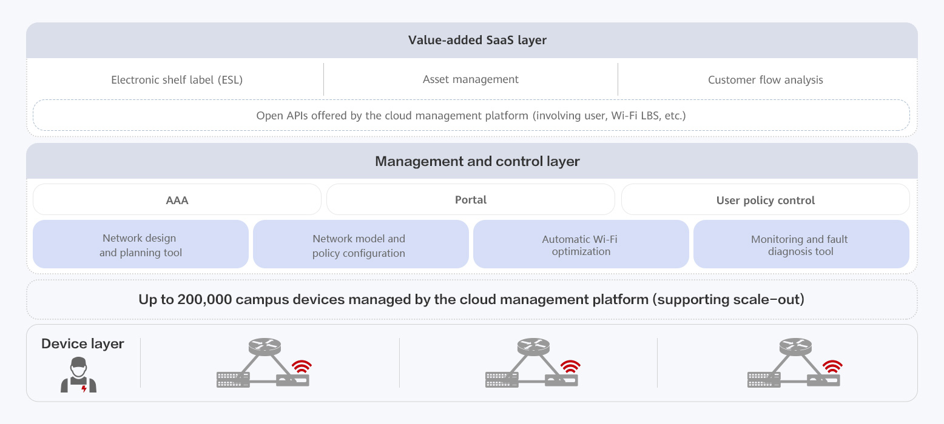Expand the Management and control layer section
The width and height of the screenshot is (944, 424).
(477, 161)
